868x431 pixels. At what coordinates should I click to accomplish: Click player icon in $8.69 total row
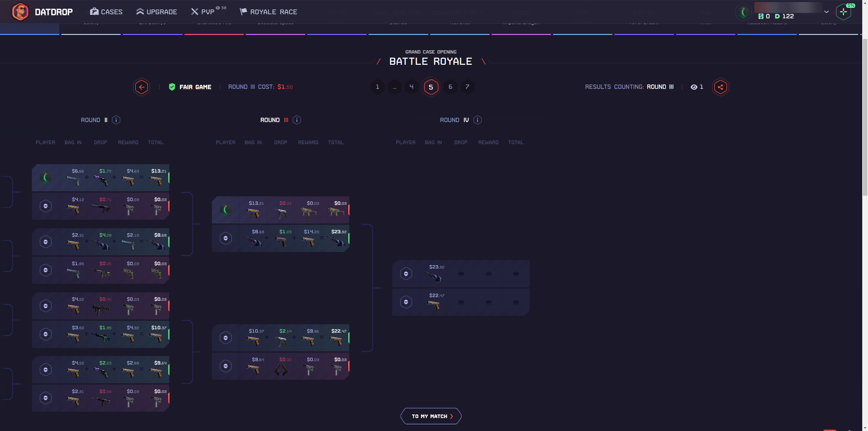pos(45,242)
